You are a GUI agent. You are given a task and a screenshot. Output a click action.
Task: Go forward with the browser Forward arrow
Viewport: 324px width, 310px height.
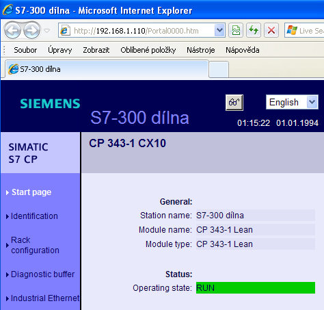pos(31,30)
